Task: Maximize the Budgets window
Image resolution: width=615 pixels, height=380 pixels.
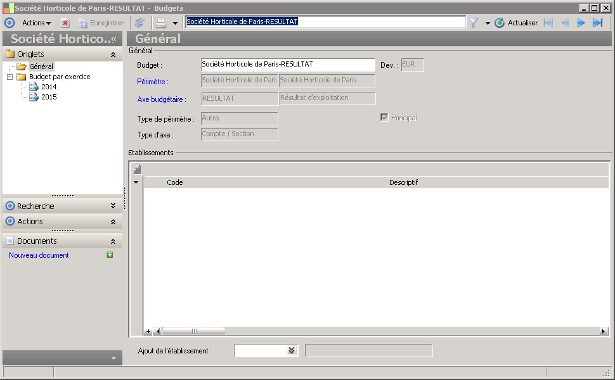Action: tap(595, 8)
